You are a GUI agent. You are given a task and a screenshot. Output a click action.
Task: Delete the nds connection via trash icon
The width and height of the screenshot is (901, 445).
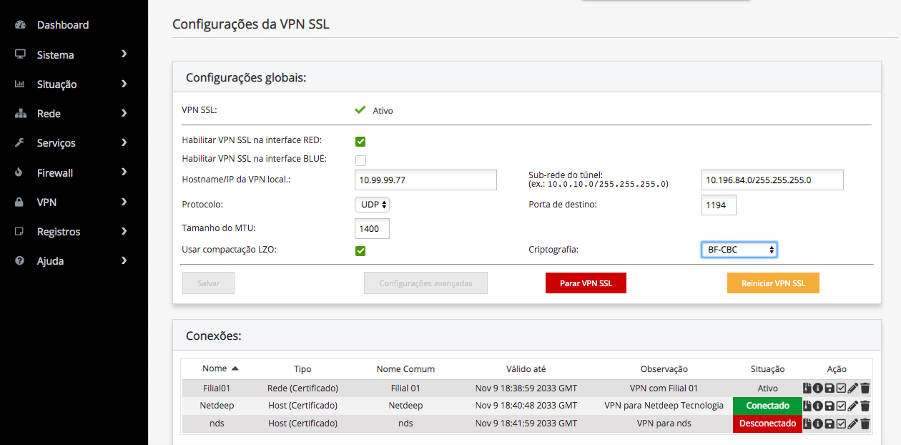tap(865, 424)
